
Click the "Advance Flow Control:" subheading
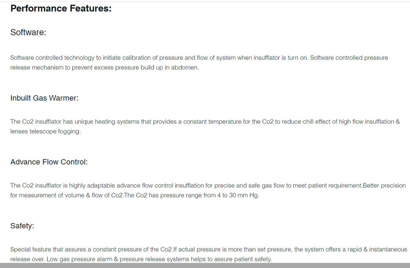tap(49, 162)
